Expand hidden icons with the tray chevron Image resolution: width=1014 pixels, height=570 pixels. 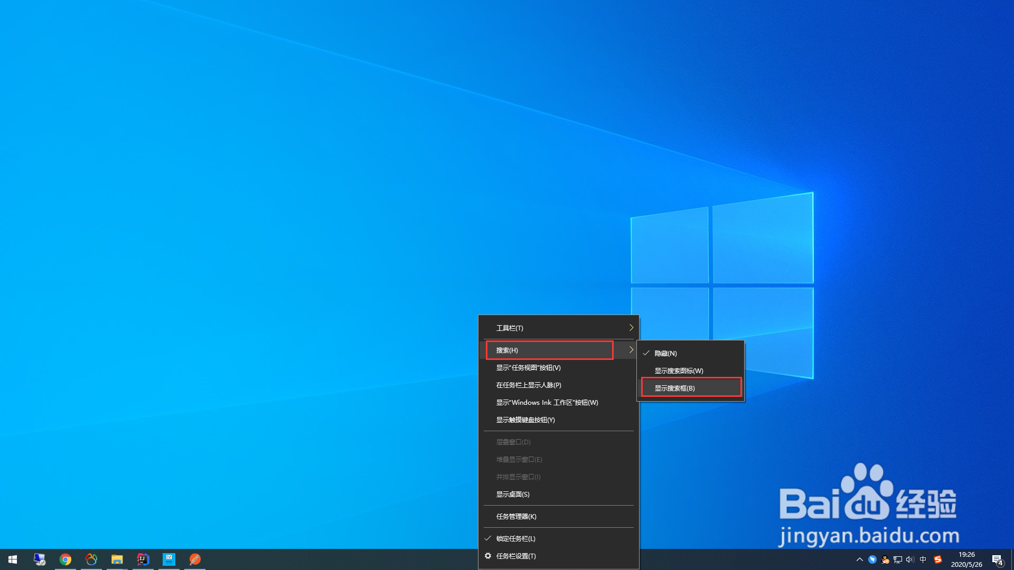pos(859,559)
